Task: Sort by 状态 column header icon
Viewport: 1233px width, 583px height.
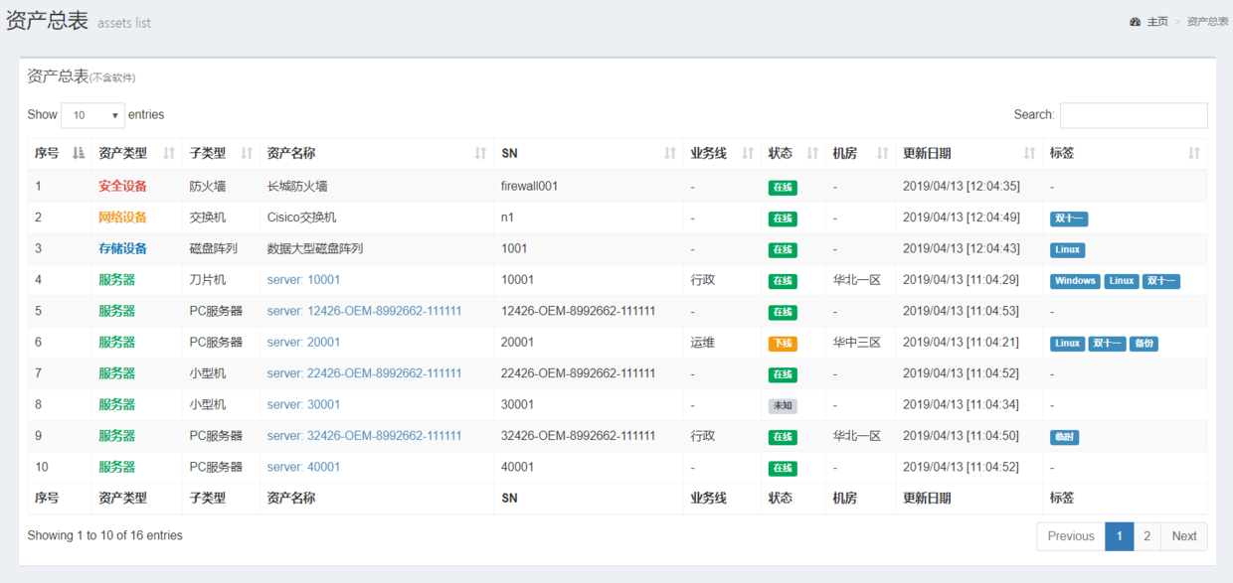Action: point(812,153)
